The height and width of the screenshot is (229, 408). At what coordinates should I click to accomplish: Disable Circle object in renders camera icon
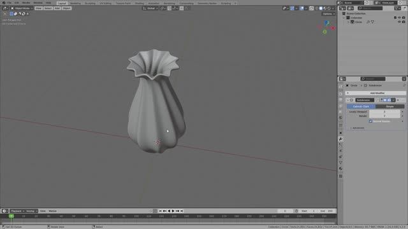(404, 22)
